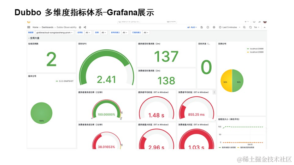Open the hamburger navigation menu

click(x=29, y=27)
